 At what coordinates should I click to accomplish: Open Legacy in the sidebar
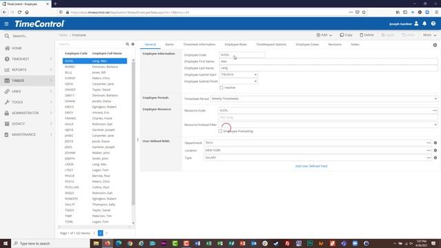[x=28, y=124]
